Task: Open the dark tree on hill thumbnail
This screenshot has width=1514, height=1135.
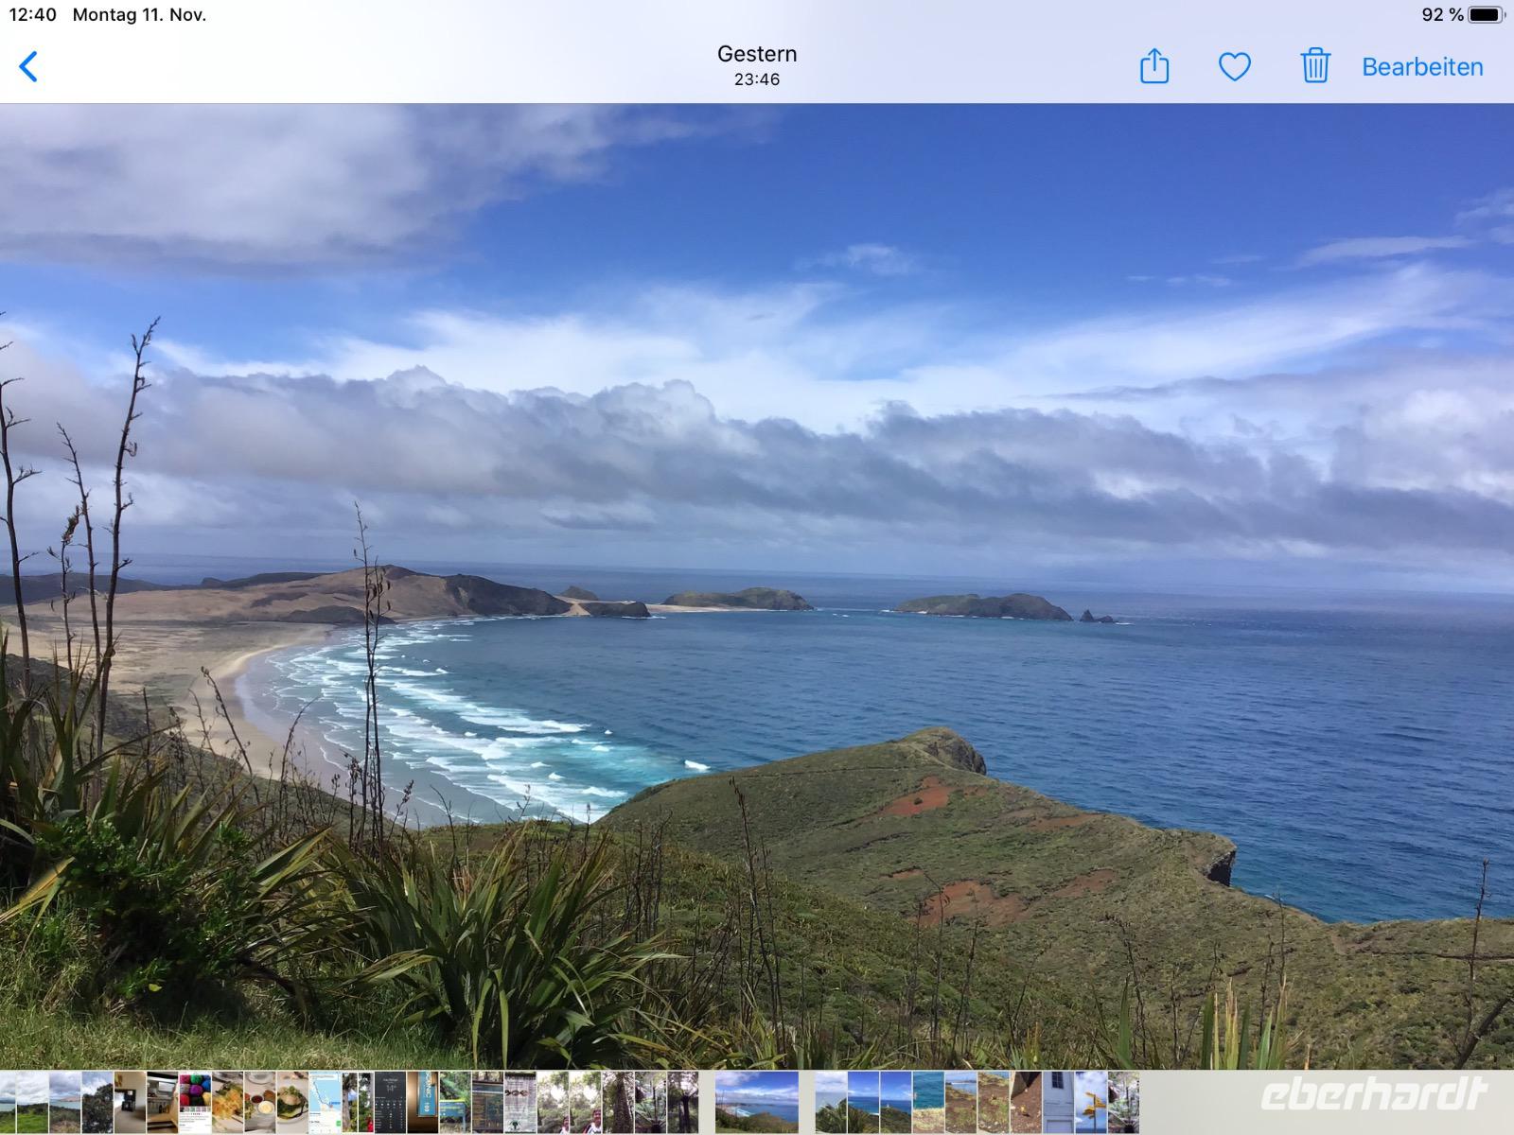Action: (97, 1102)
